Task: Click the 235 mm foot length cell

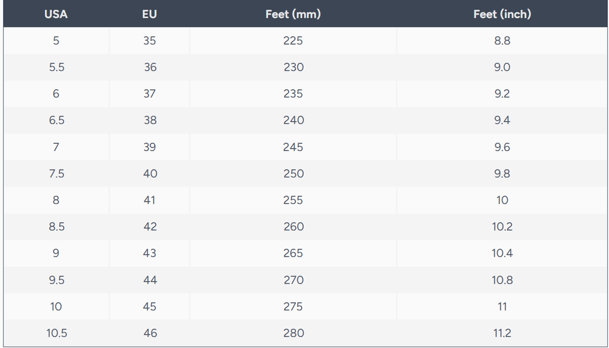Action: click(293, 94)
